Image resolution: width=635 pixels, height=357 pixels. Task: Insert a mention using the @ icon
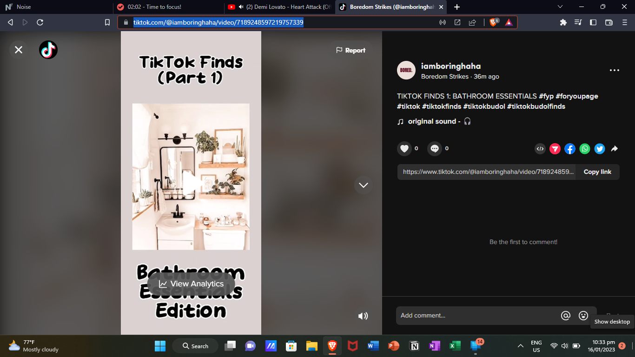click(566, 316)
